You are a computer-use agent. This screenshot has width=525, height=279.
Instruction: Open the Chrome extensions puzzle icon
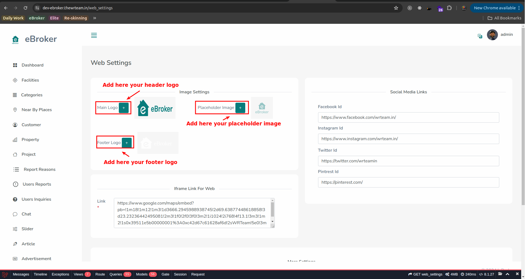click(x=449, y=8)
